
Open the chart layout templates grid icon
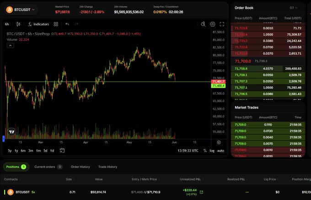point(56,24)
